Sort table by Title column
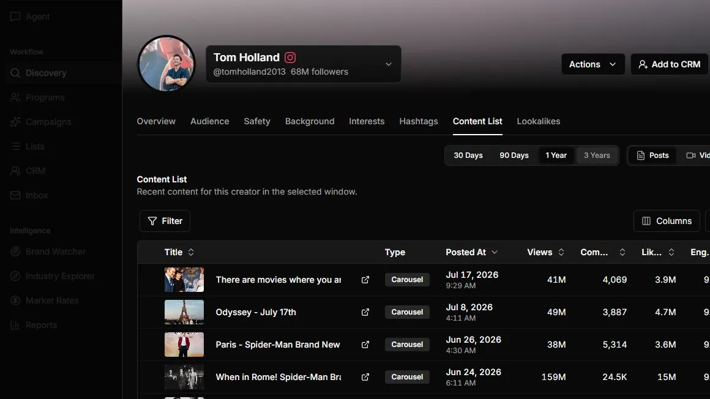This screenshot has width=710, height=399. [x=179, y=252]
